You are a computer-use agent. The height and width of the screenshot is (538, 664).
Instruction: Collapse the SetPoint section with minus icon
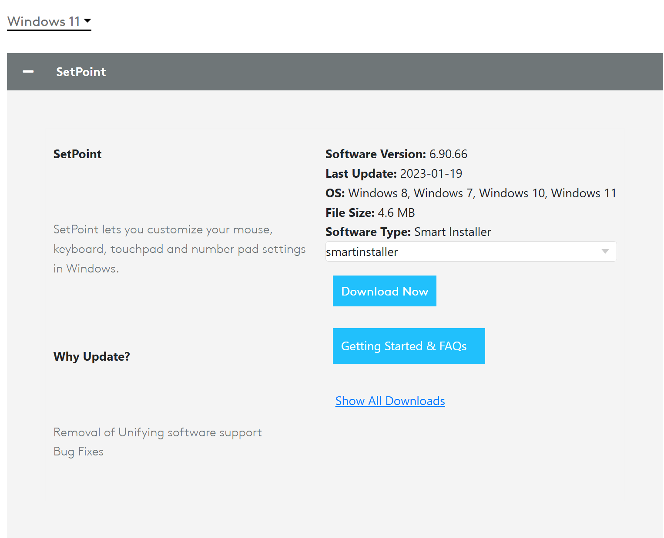[28, 72]
